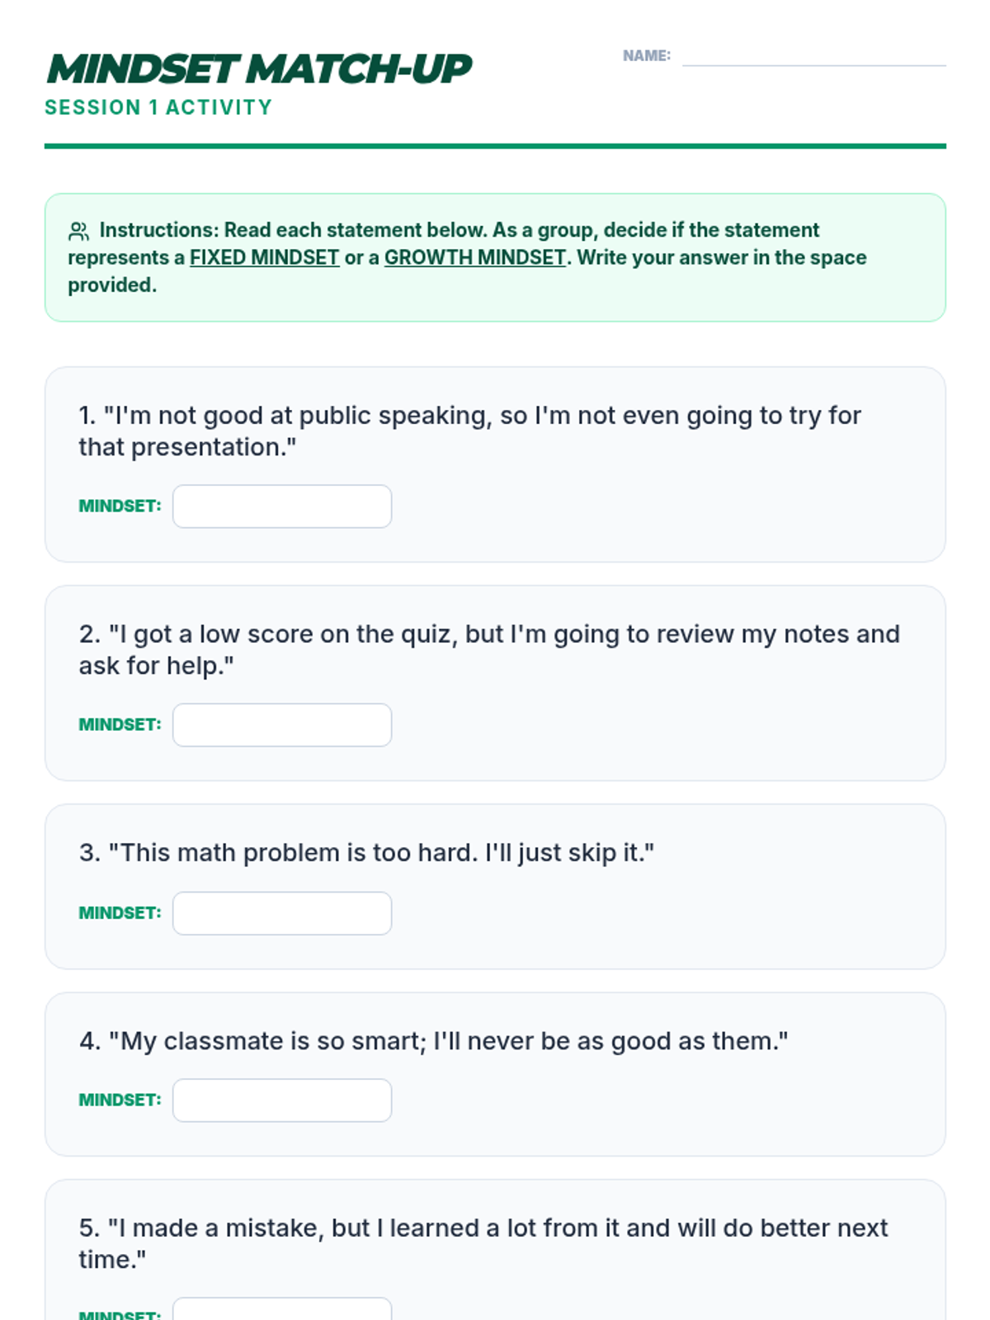Click the math problem statement text
990x1320 pixels.
point(366,852)
